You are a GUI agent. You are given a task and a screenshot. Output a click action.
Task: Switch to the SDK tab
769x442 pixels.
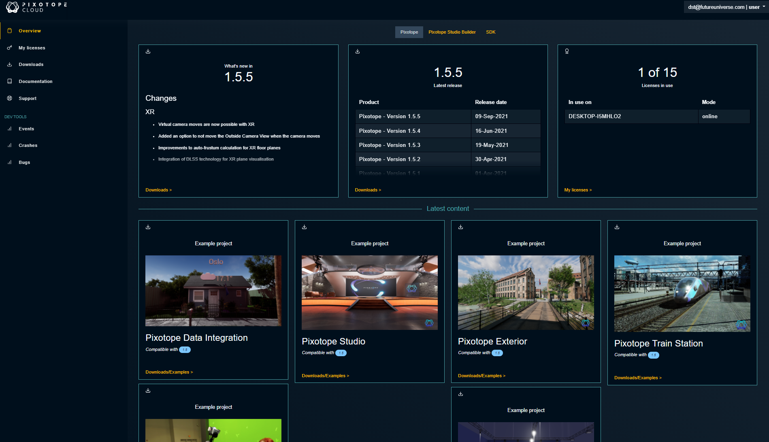[x=490, y=32]
